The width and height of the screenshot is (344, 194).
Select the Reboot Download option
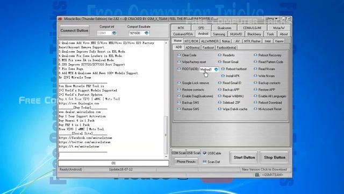(x=268, y=103)
